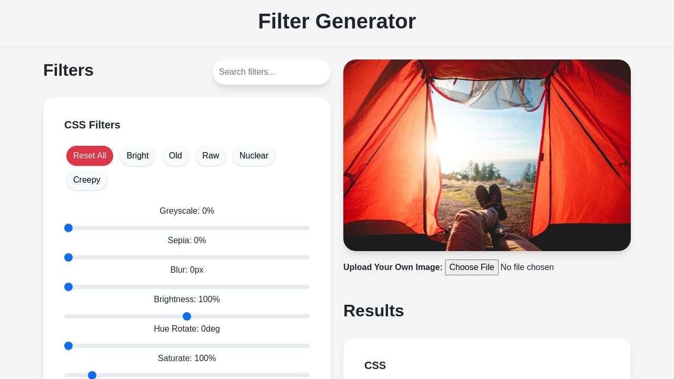
Task: Click the middle of the Blur track
Action: coord(187,287)
